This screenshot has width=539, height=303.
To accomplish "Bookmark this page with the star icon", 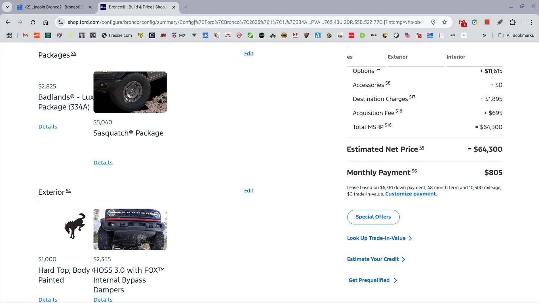I will 445,22.
